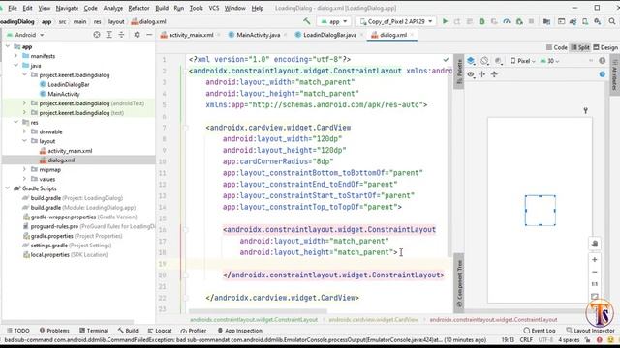The width and height of the screenshot is (620, 348).
Task: Open the Problems tool window
Action: coord(54,331)
